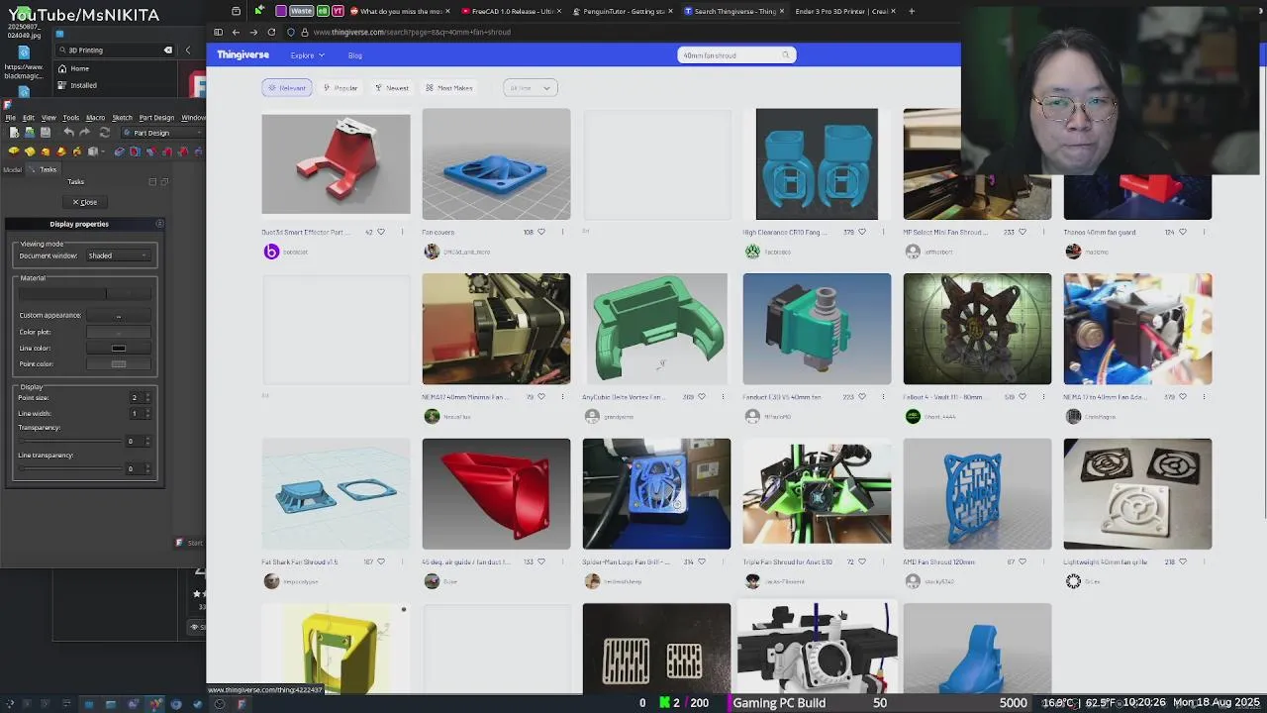Click the Custom appearance button

coord(118,316)
